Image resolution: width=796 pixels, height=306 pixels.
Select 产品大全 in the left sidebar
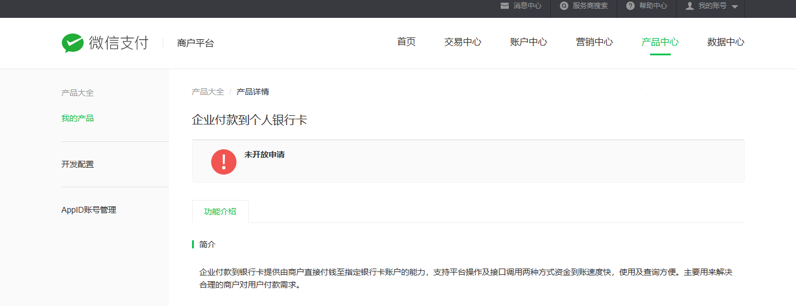77,93
